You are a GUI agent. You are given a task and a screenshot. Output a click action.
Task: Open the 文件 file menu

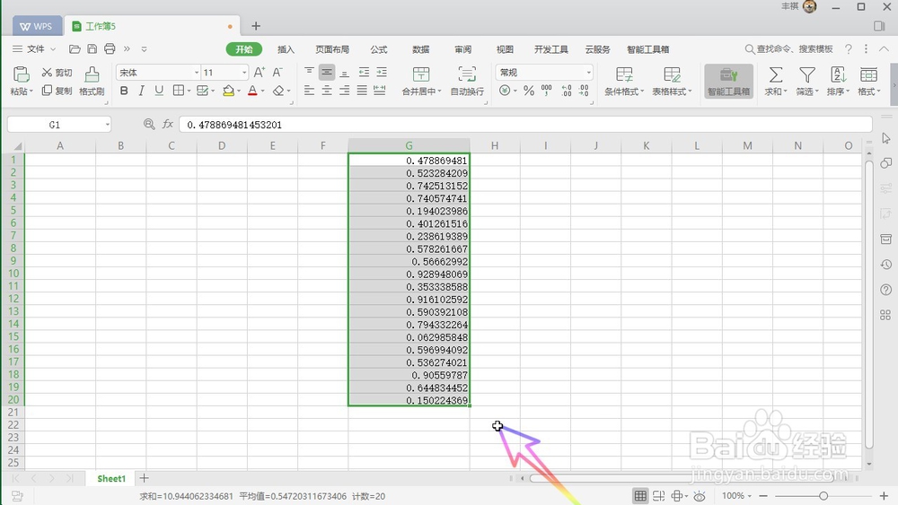[x=33, y=49]
